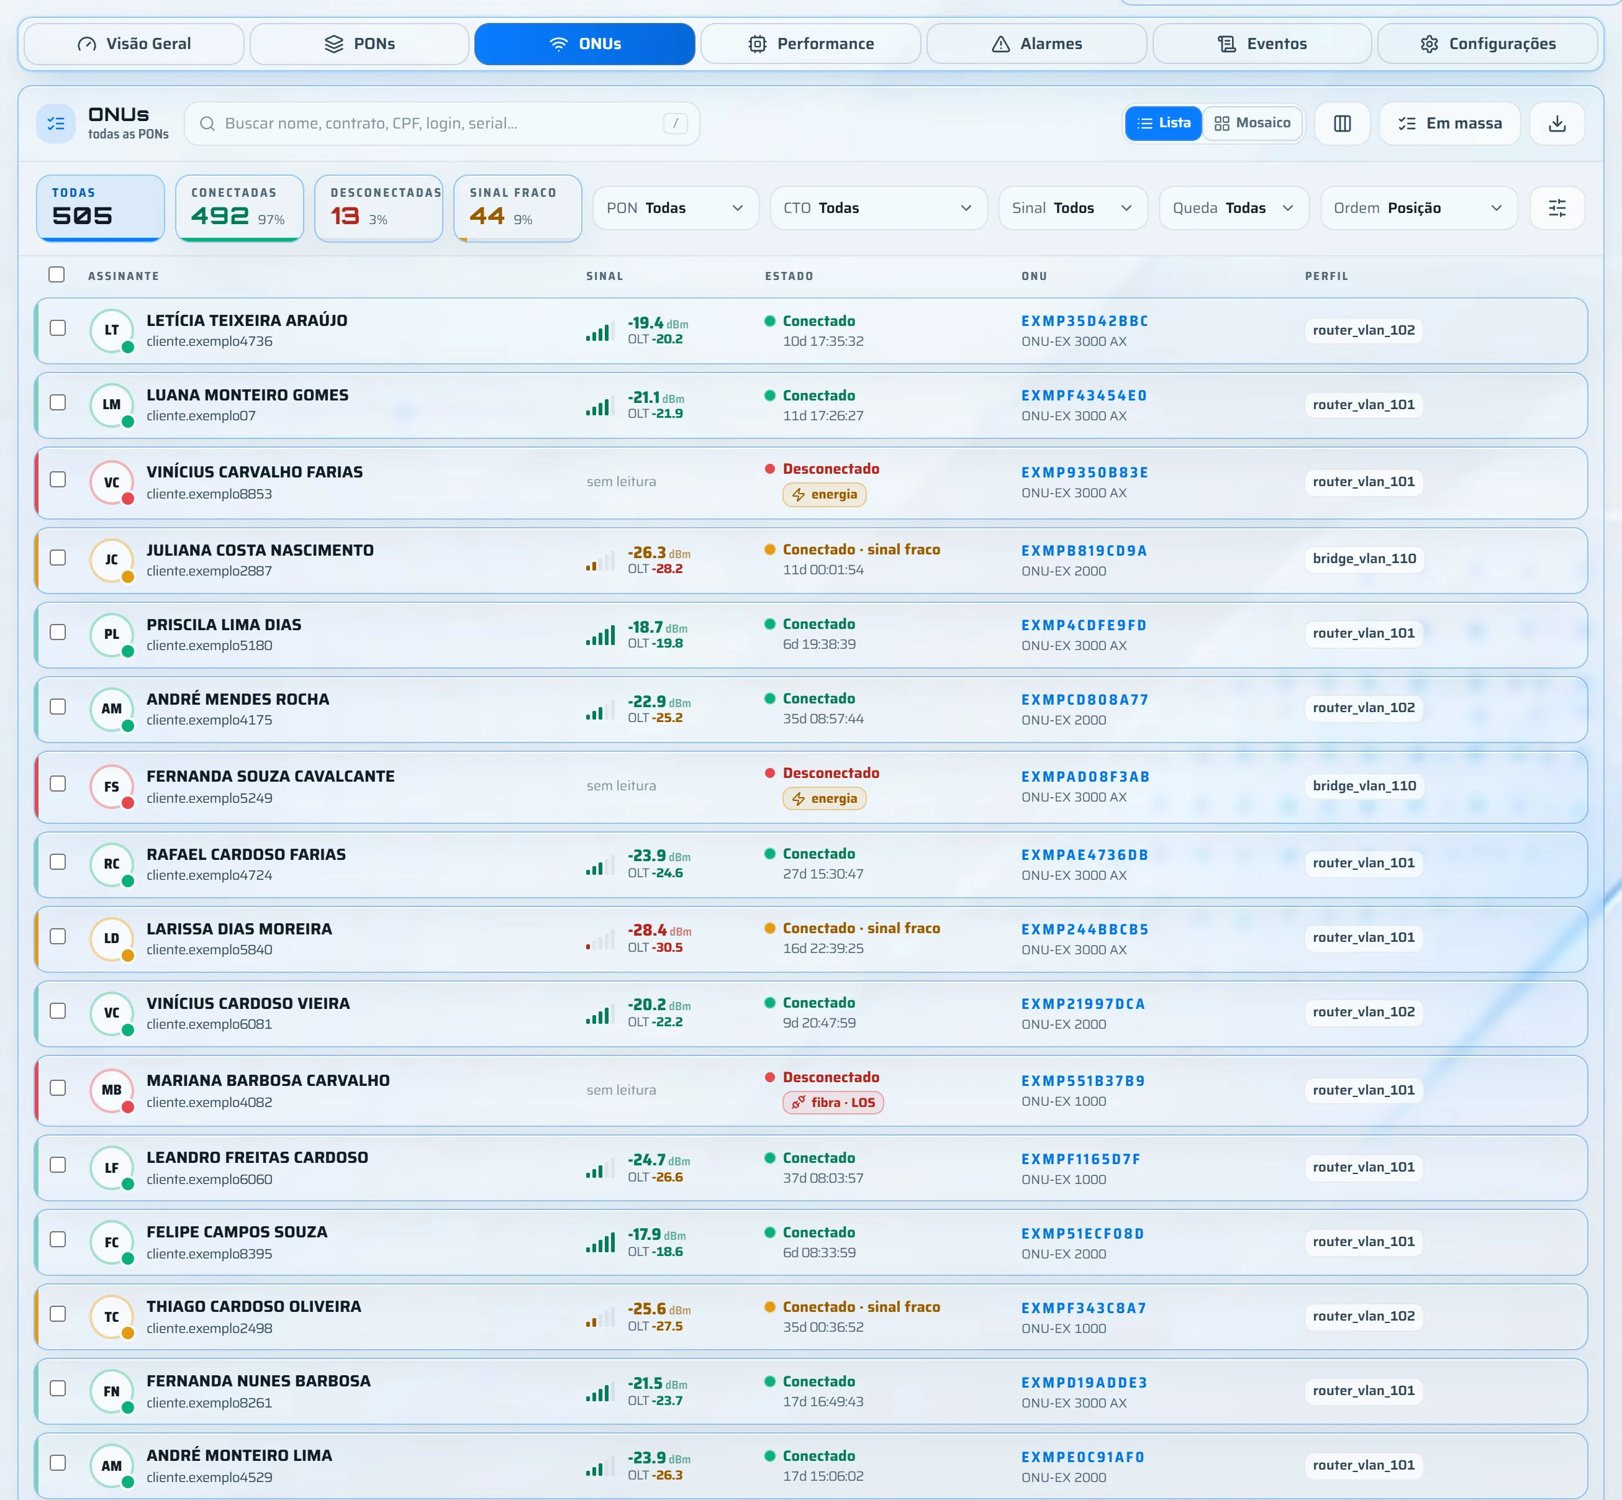This screenshot has height=1500, width=1622.
Task: Check the Rafael Cardoso Farias row
Action: 58,862
